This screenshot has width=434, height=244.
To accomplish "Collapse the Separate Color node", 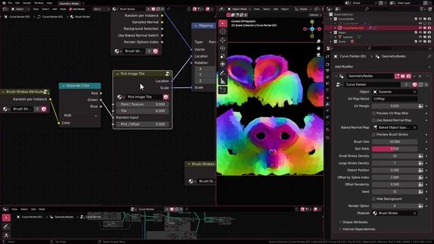I will pos(63,86).
